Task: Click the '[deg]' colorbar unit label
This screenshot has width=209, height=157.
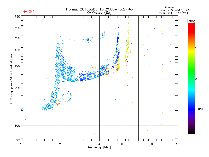Action: click(192, 21)
